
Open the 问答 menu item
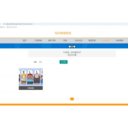pyautogui.click(x=65, y=40)
